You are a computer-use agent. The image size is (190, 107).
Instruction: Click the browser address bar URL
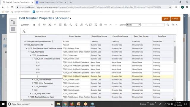pyautogui.click(x=90, y=7)
